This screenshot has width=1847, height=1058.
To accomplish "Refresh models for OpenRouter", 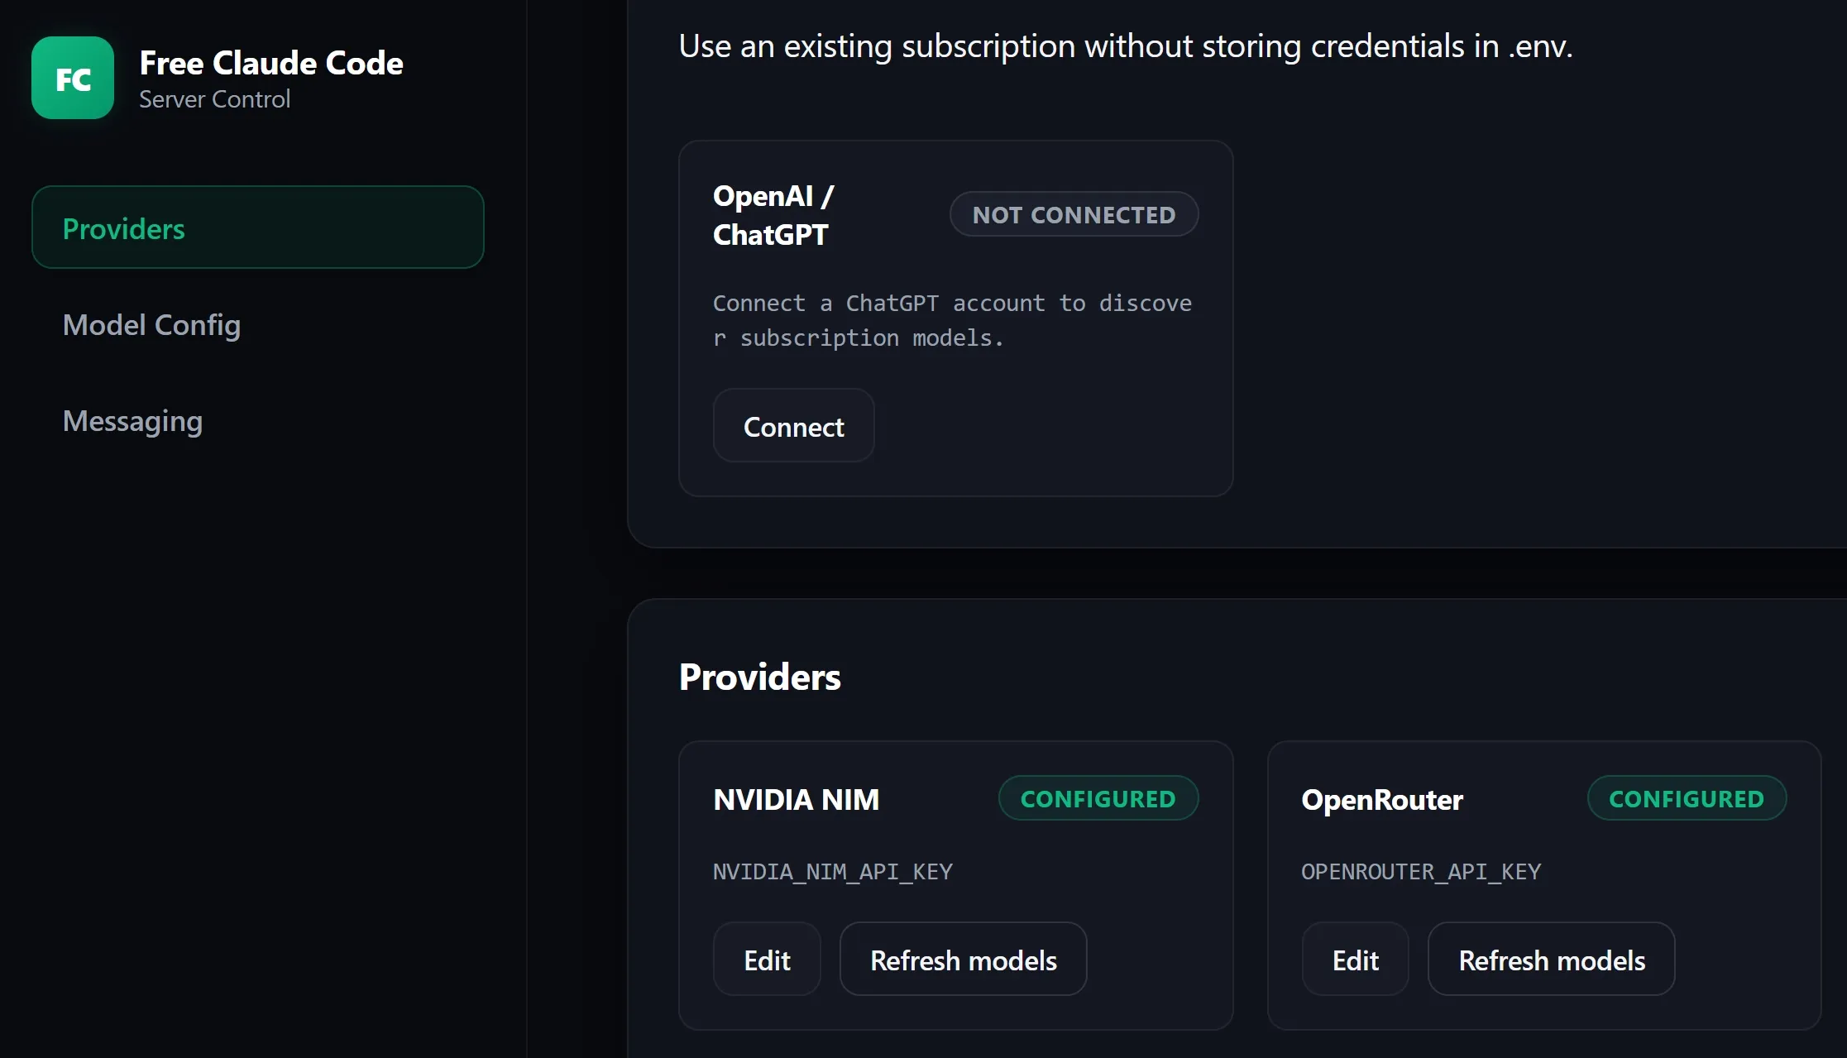I will click(1551, 960).
